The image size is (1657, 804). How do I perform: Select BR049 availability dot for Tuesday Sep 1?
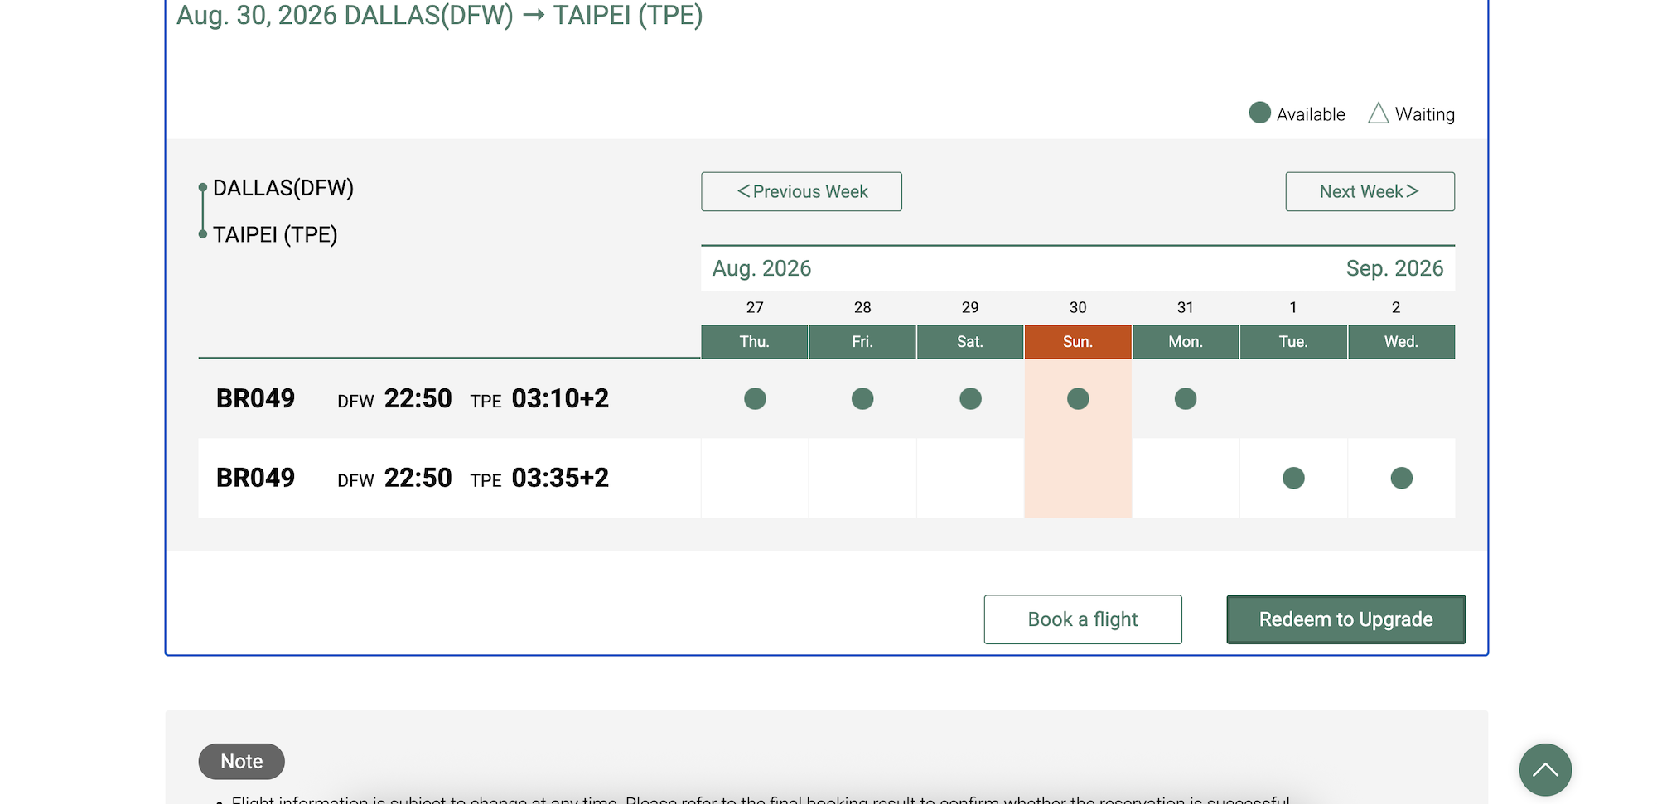tap(1293, 478)
